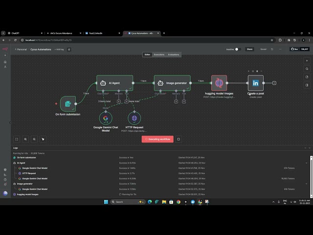Add Memory sub-node to Image generator

click(x=176, y=101)
